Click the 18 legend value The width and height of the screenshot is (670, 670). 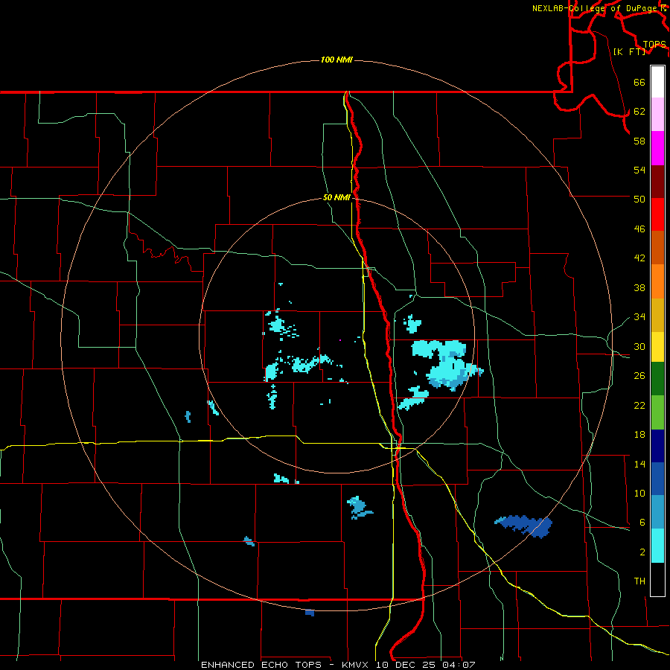[639, 435]
